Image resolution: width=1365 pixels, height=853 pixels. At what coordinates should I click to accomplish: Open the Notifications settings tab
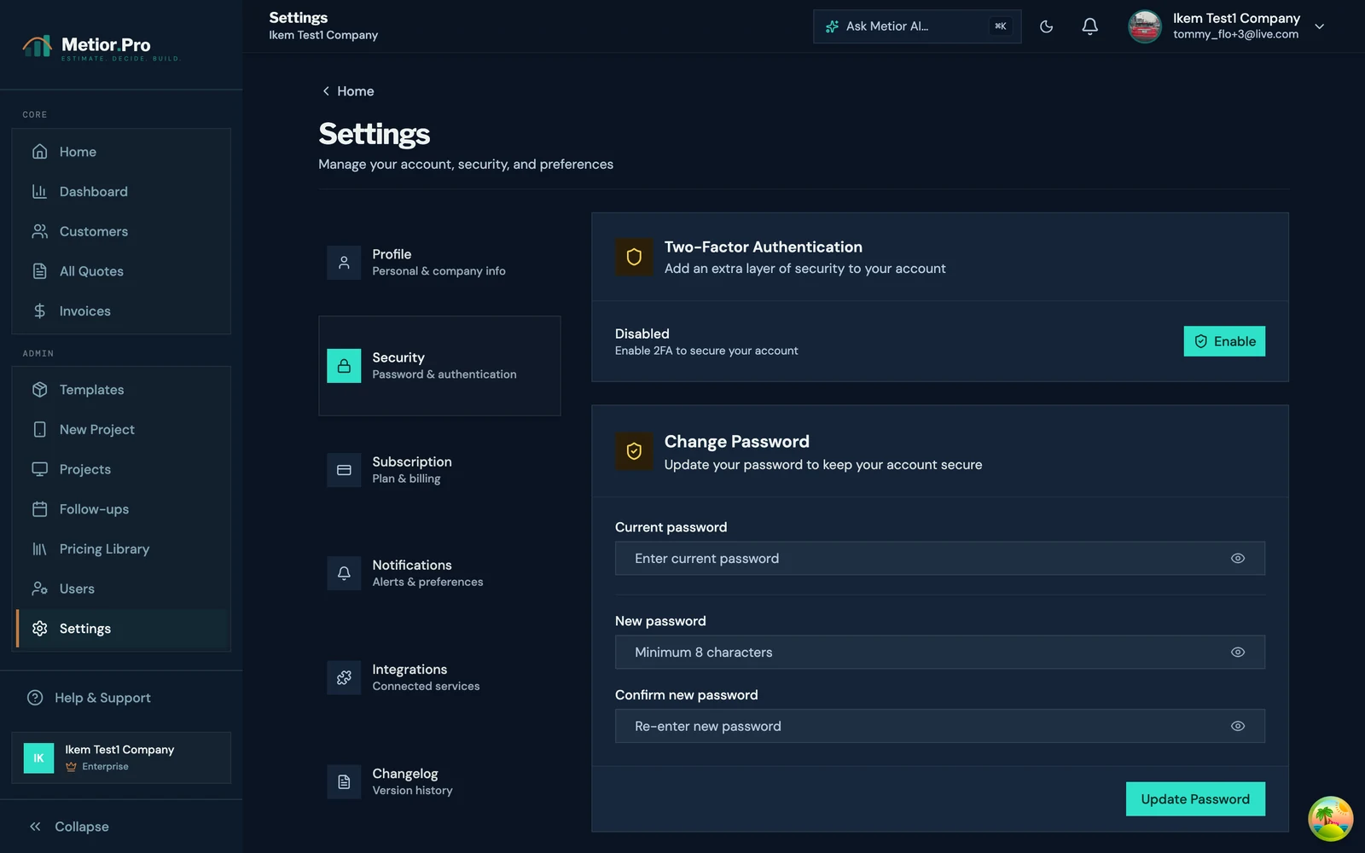pyautogui.click(x=439, y=573)
